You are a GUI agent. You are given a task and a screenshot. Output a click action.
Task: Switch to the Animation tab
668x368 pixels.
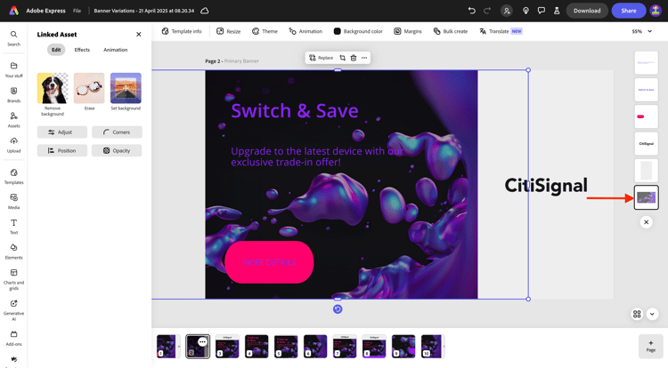pos(116,50)
